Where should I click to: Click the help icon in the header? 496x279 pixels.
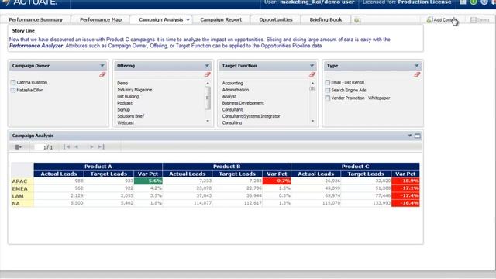point(484,2)
